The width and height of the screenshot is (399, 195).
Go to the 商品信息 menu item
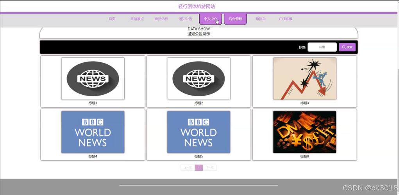(x=161, y=19)
